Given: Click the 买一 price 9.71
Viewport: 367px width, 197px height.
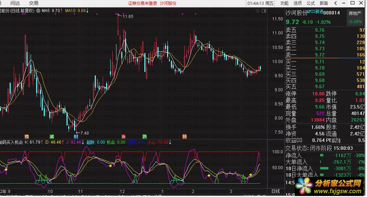Looking at the screenshot, I should (319, 62).
